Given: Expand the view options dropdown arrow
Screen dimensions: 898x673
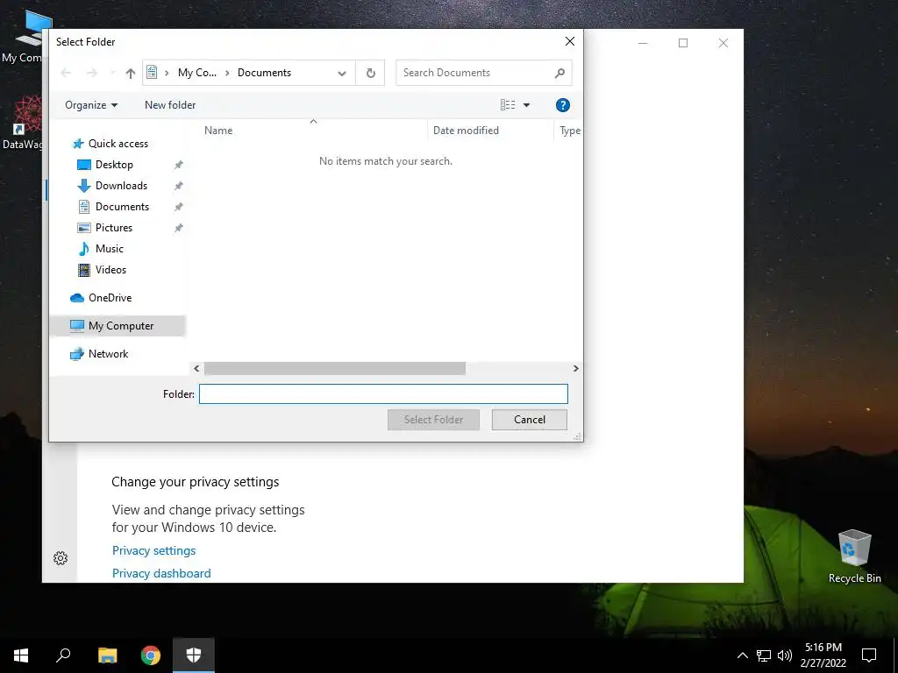Looking at the screenshot, I should tap(526, 105).
